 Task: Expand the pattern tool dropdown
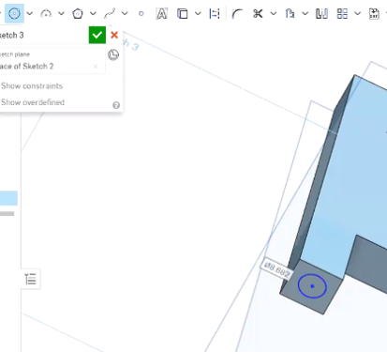(x=358, y=13)
